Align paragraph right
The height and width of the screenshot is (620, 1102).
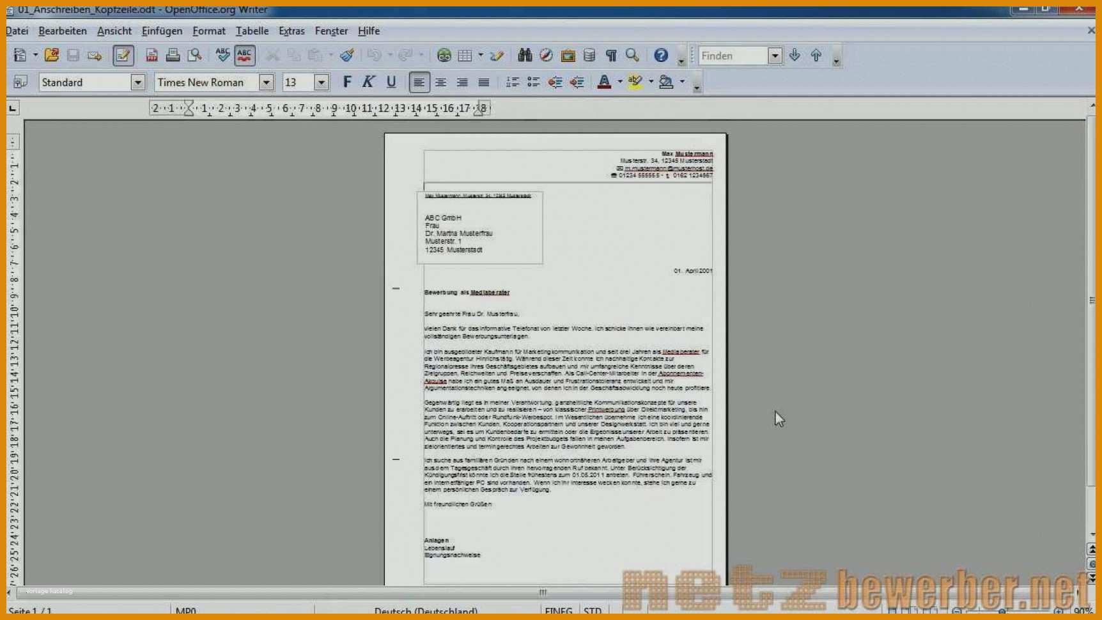pos(462,82)
